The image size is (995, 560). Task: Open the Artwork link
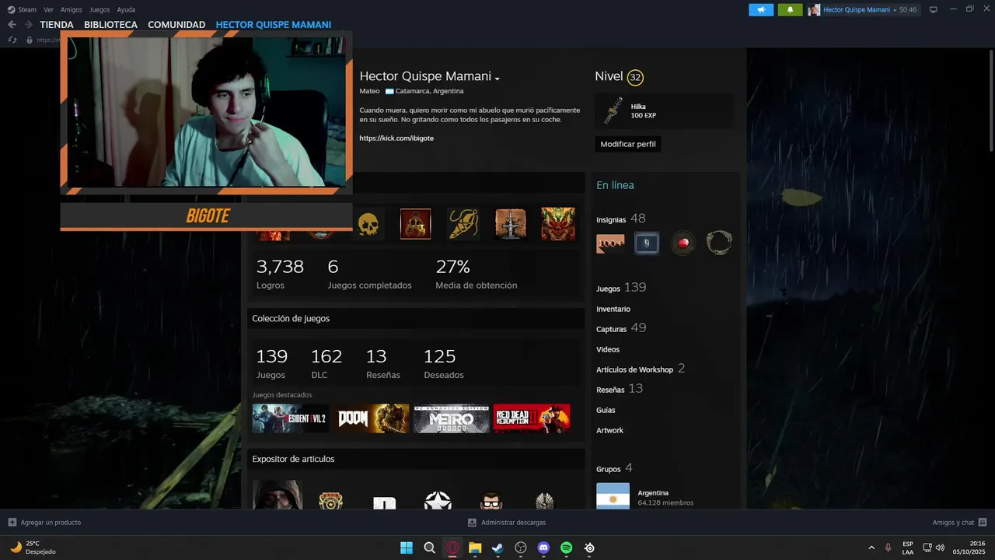pyautogui.click(x=609, y=430)
